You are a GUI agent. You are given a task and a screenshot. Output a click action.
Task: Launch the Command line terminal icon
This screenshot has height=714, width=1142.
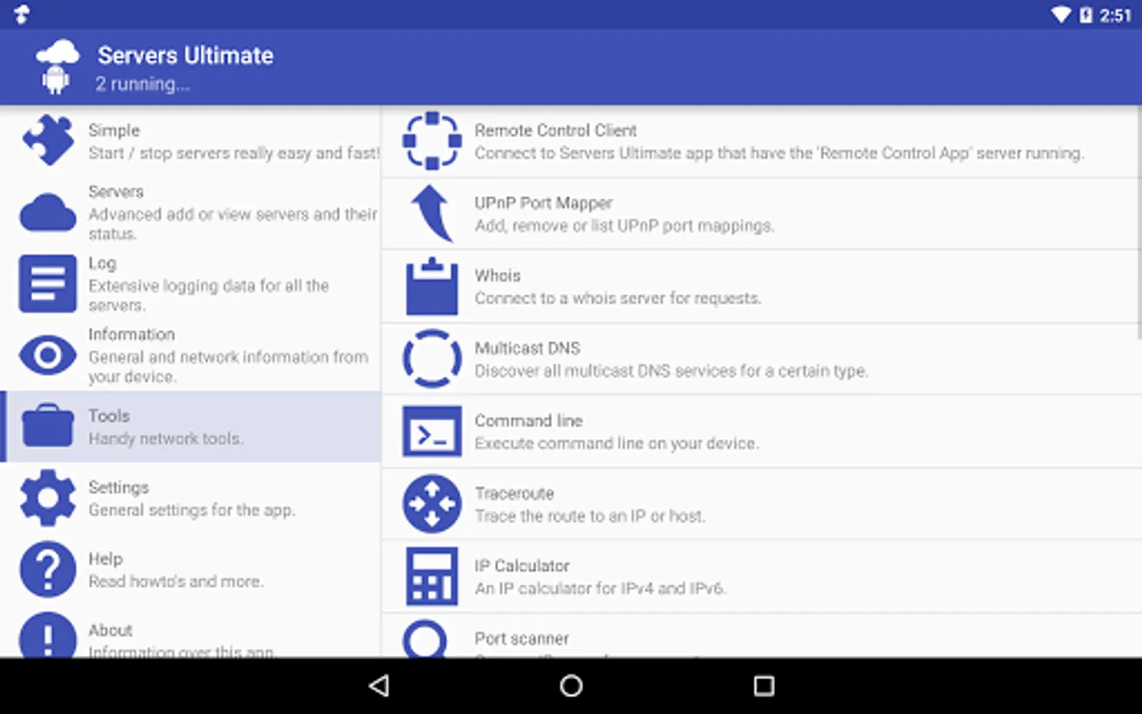tap(431, 432)
